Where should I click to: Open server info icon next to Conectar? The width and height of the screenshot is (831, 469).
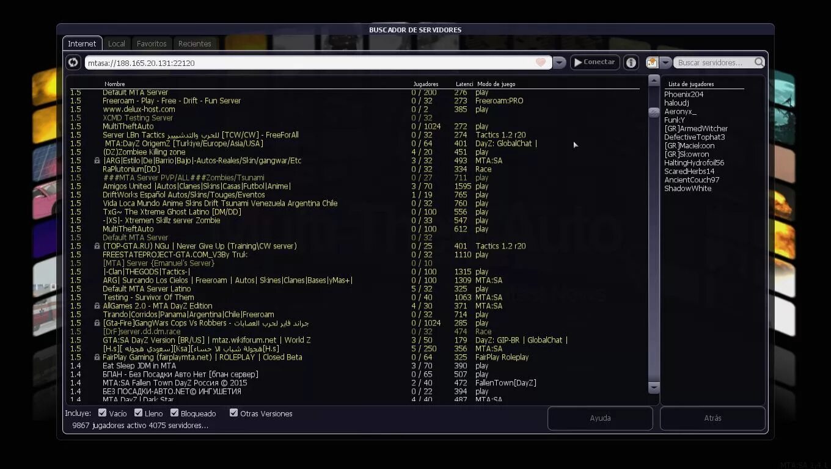[x=631, y=62]
